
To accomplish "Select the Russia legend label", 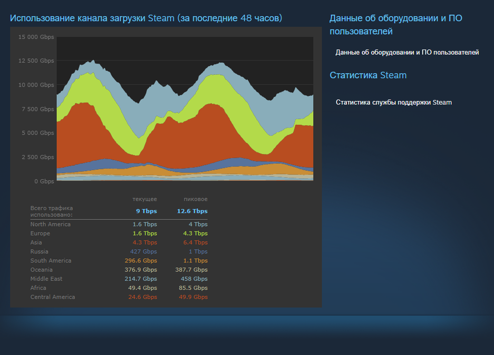I will coord(39,251).
